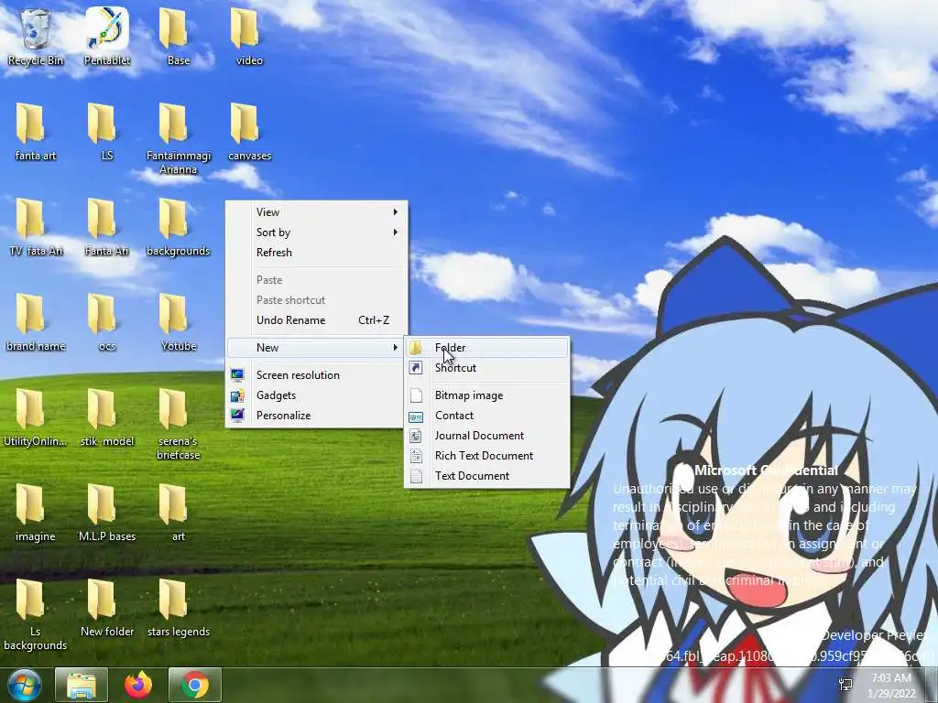Screen dimensions: 938x703
Task: Select the canvases folder
Action: pyautogui.click(x=249, y=132)
